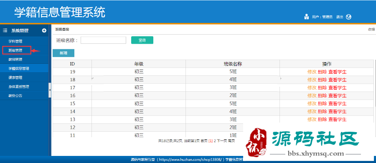Click ID cell 11 in the table

[x=72, y=135]
